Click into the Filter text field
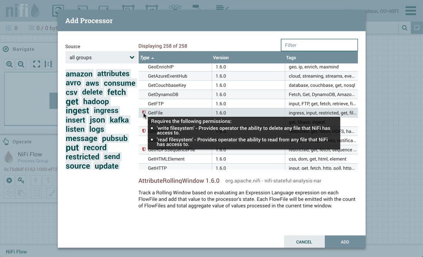 click(x=319, y=45)
